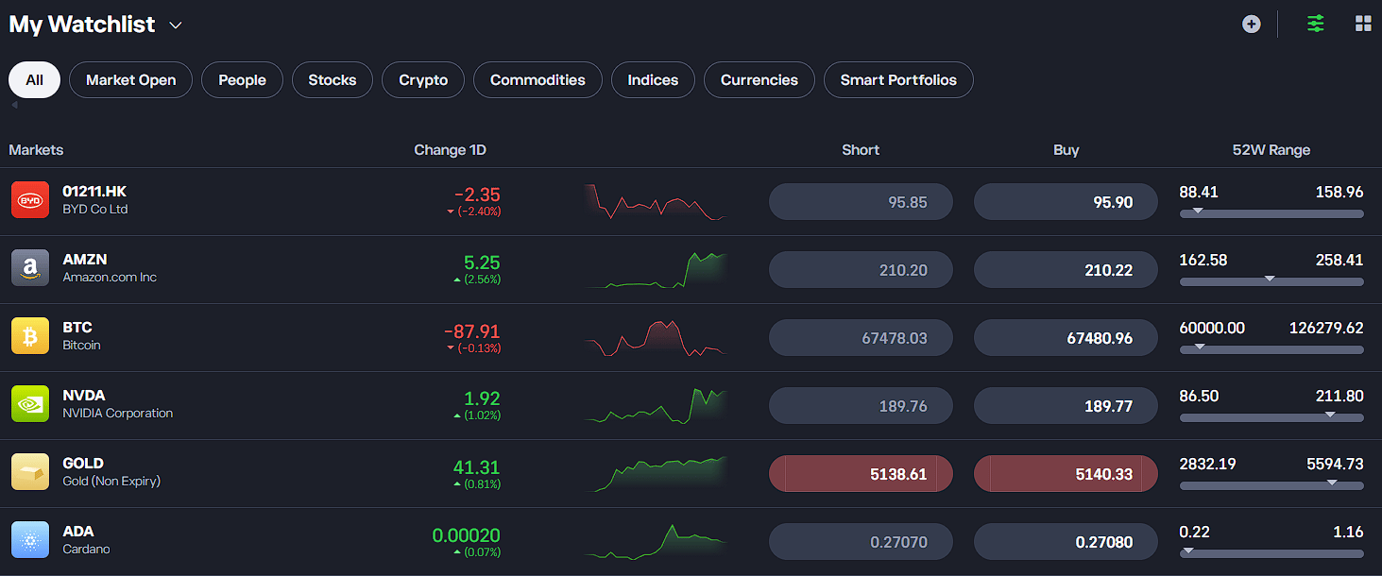This screenshot has width=1382, height=576.
Task: Open the ADA ticker name
Action: pos(78,532)
